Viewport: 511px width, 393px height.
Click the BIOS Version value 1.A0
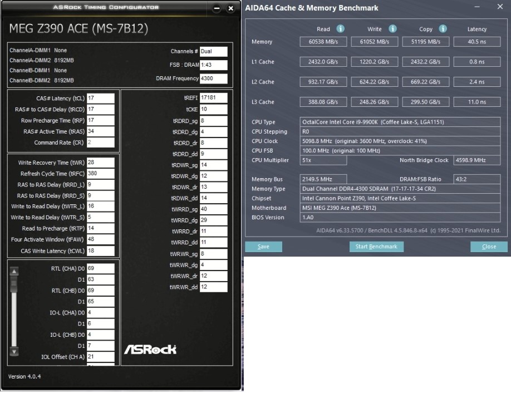click(x=400, y=217)
